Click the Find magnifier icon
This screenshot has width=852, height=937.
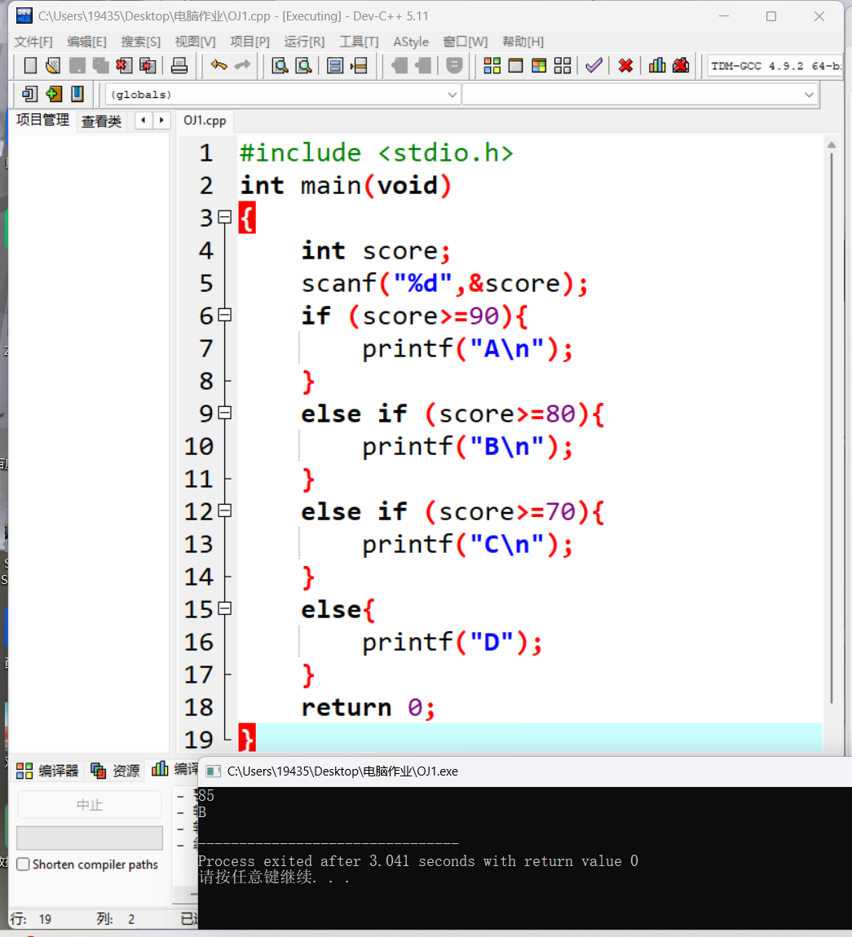(x=280, y=65)
